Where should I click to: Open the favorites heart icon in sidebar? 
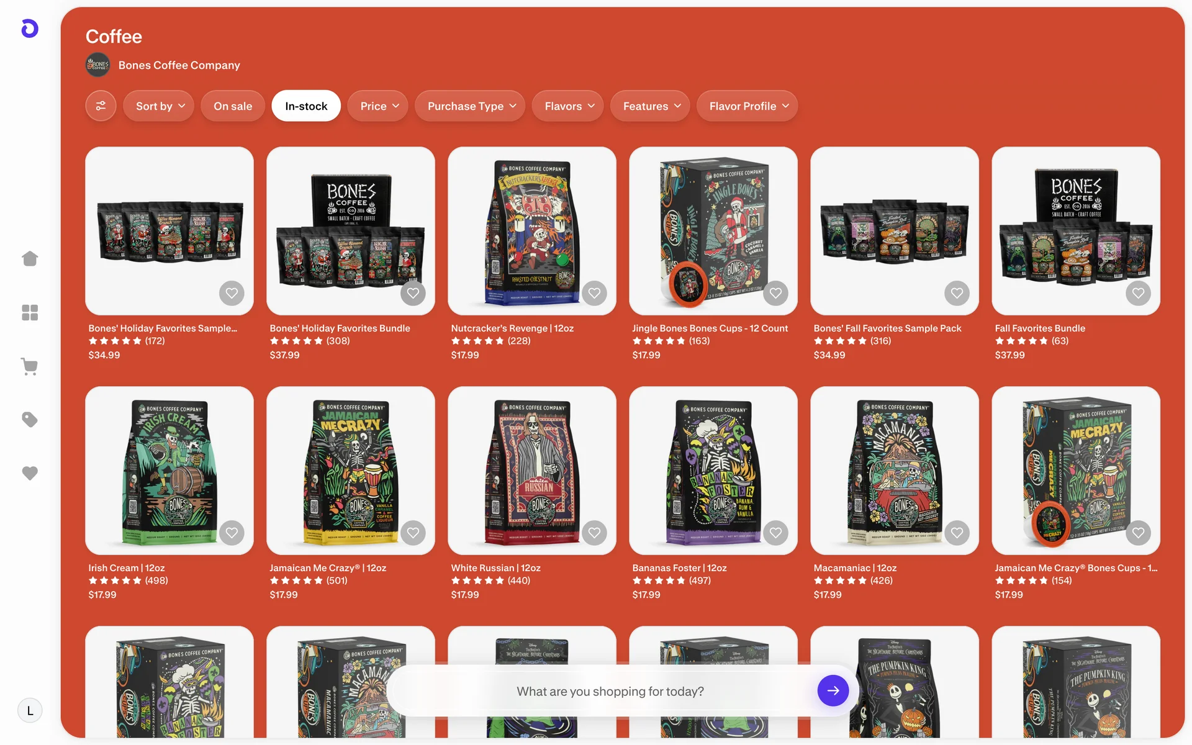(x=30, y=473)
